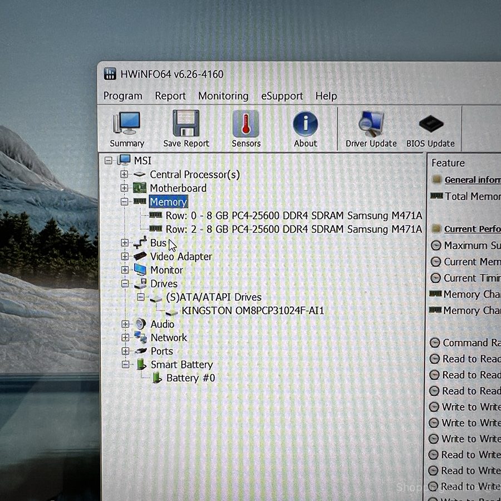501x501 pixels.
Task: Click the Memory module icon in tree
Action: click(140, 201)
